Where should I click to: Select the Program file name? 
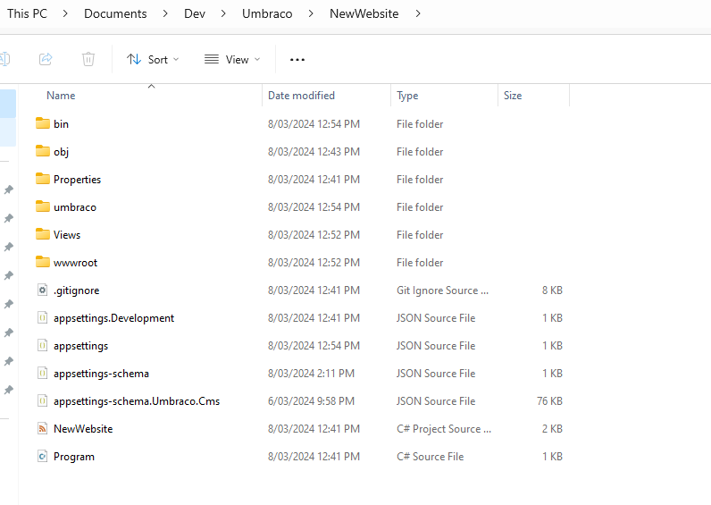[74, 456]
